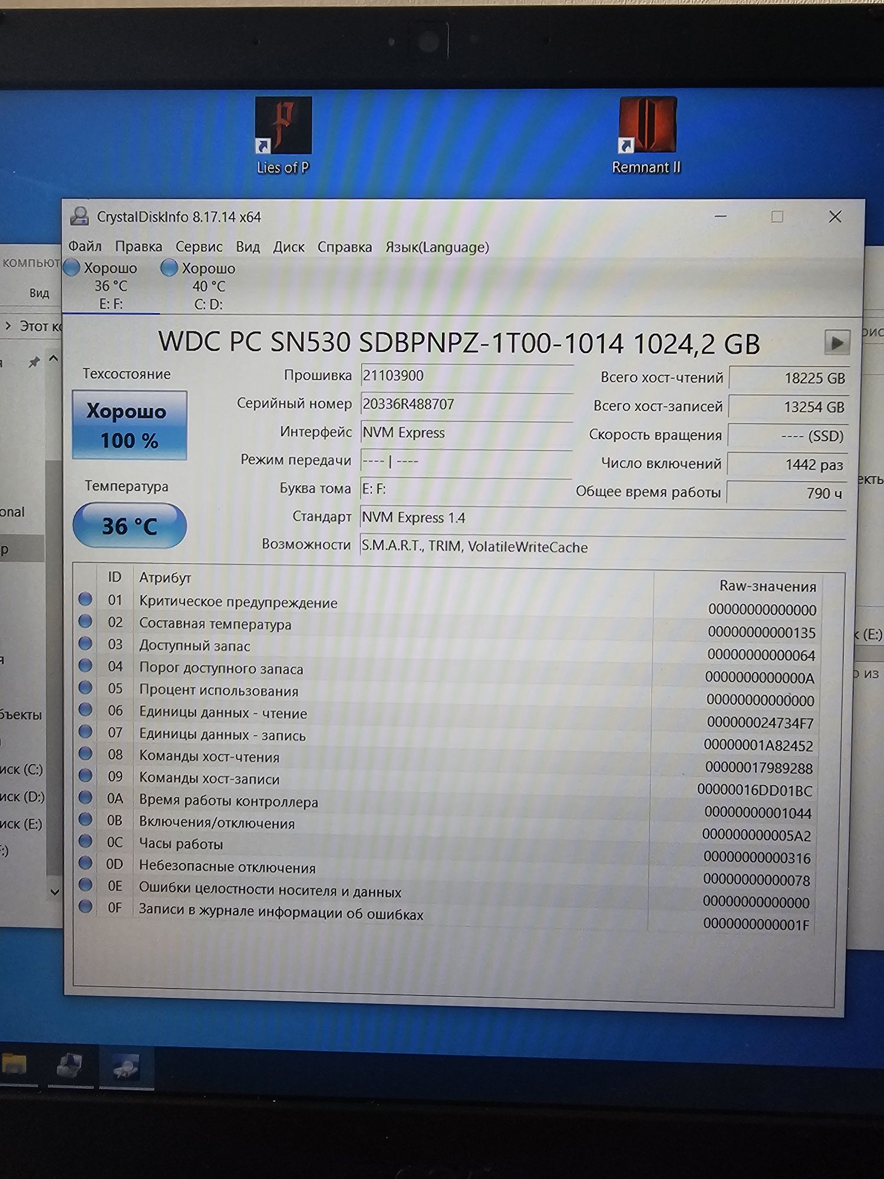This screenshot has width=884, height=1179.
Task: Click the Прошивка field 21103900
Action: point(466,376)
